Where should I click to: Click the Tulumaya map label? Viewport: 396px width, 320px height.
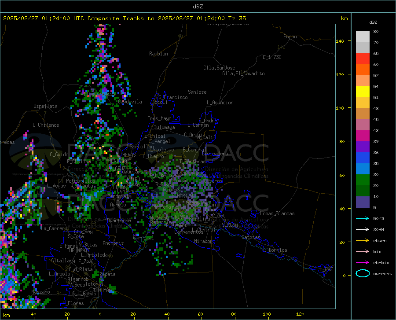[164, 127]
